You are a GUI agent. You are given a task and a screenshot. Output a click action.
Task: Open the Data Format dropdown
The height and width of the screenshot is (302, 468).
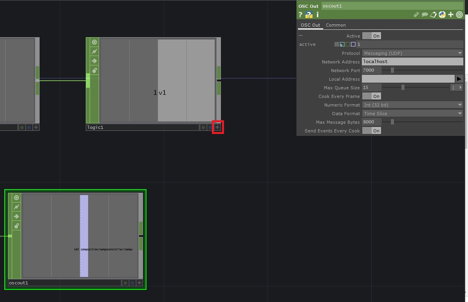(x=412, y=114)
